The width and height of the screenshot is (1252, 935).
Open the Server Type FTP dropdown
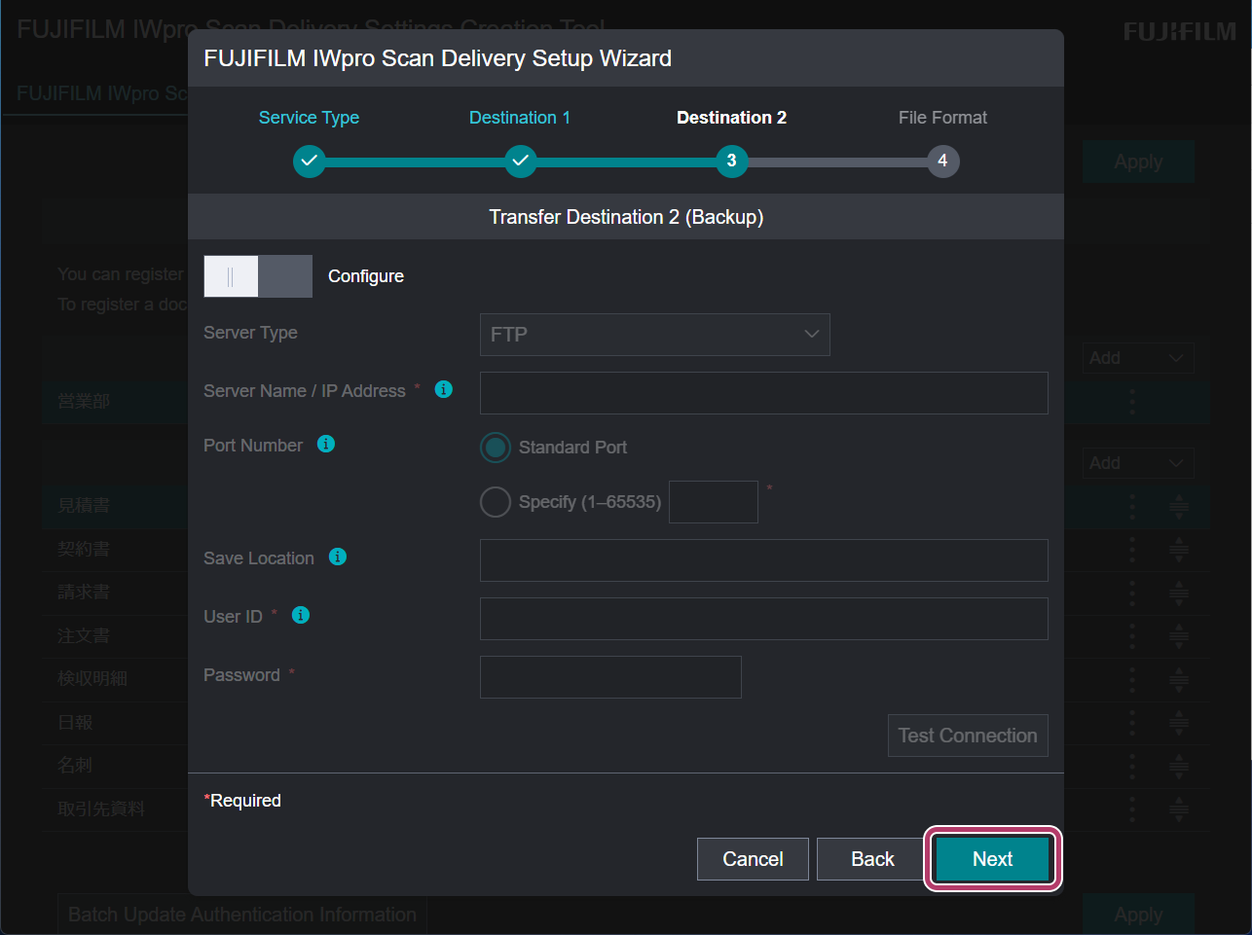click(655, 335)
